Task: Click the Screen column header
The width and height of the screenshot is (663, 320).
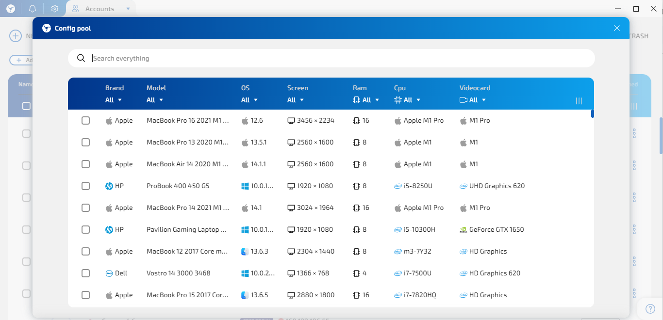Action: point(298,88)
